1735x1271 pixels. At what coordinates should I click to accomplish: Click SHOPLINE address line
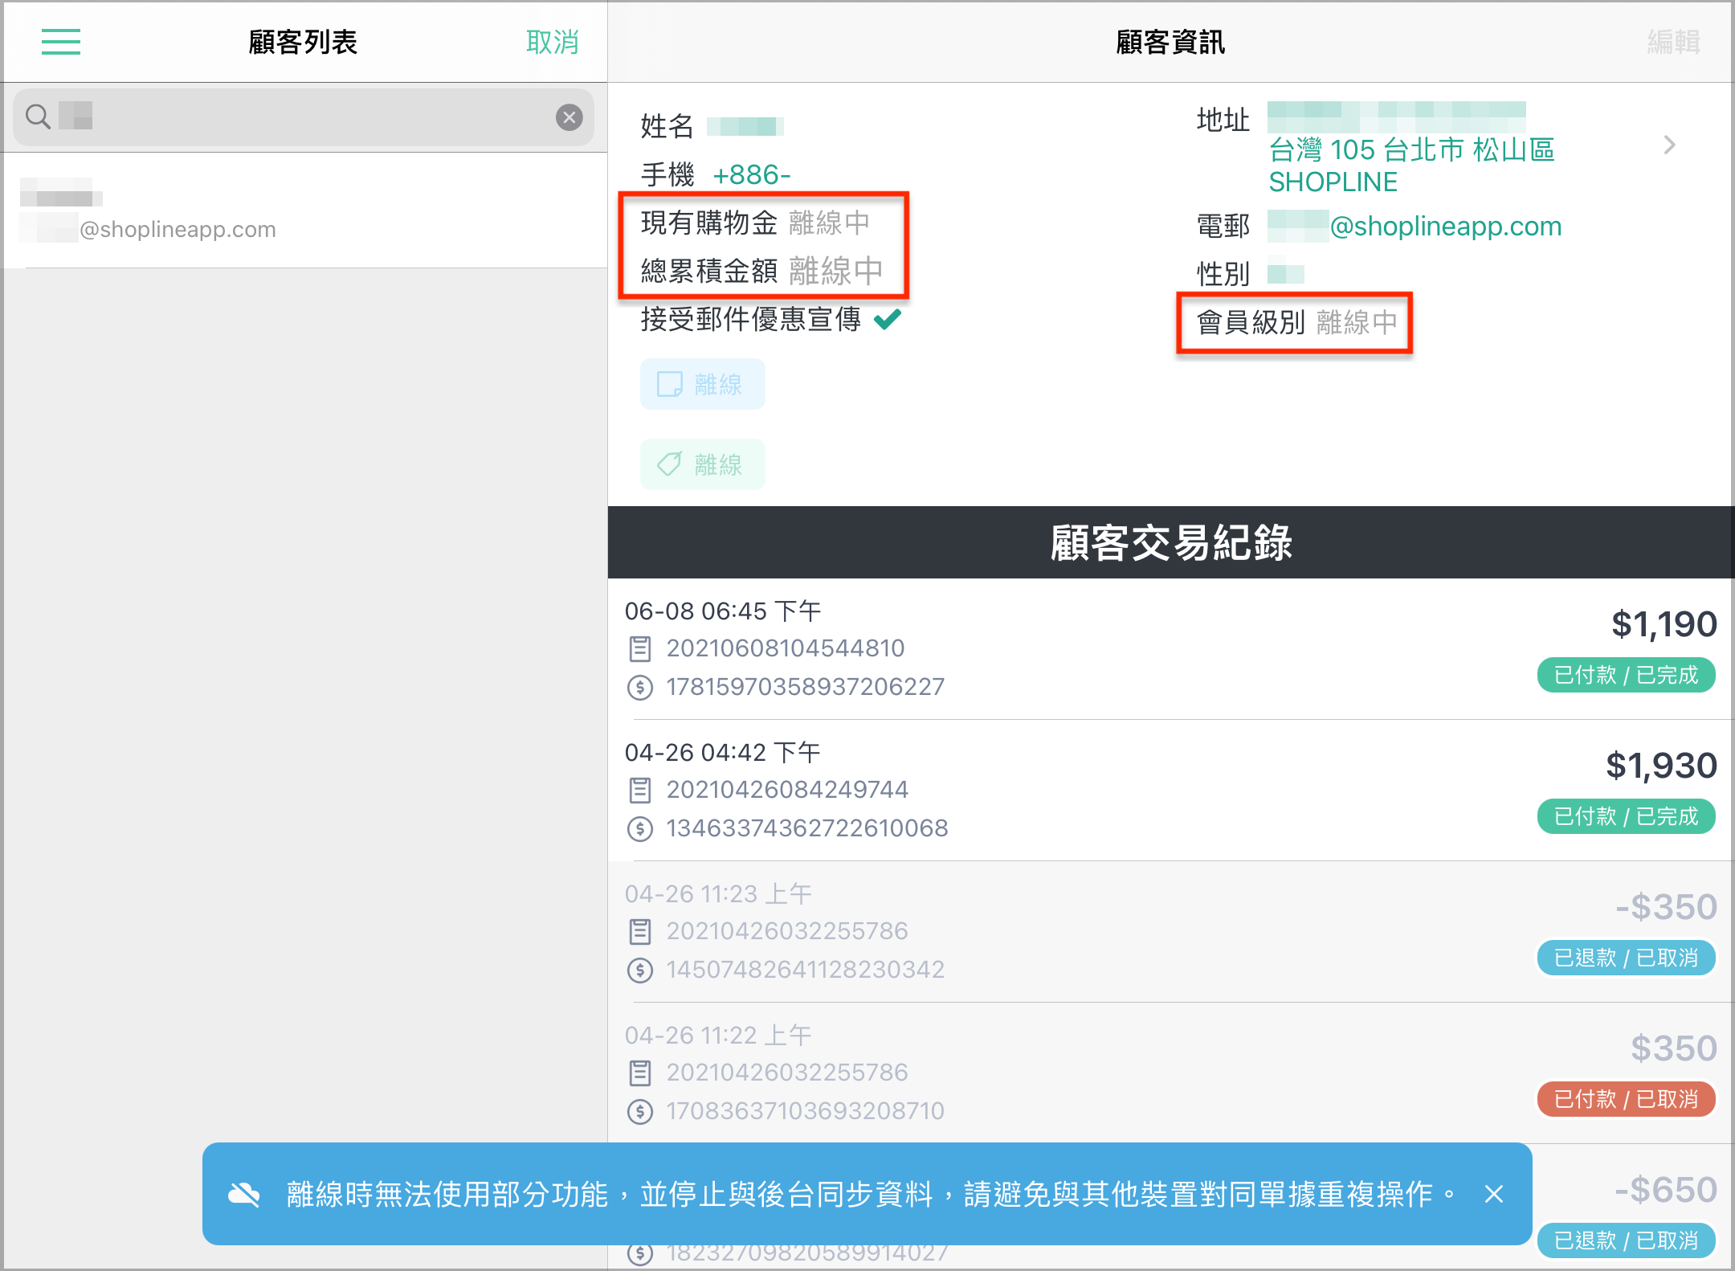pos(1333,182)
